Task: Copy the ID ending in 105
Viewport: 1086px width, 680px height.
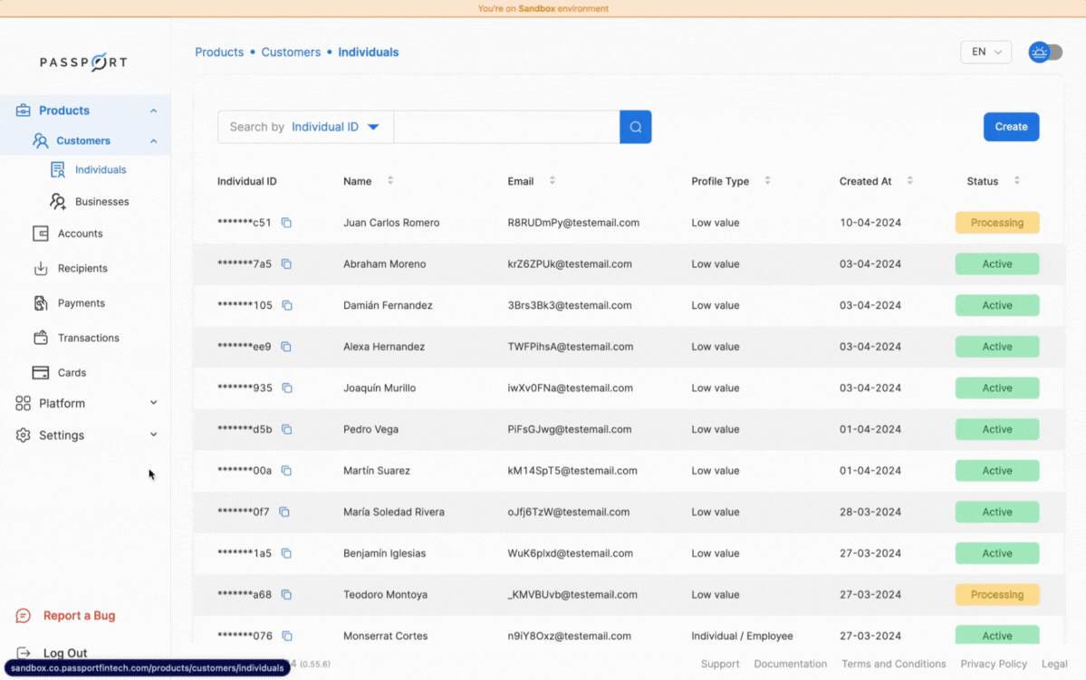Action: pos(287,305)
